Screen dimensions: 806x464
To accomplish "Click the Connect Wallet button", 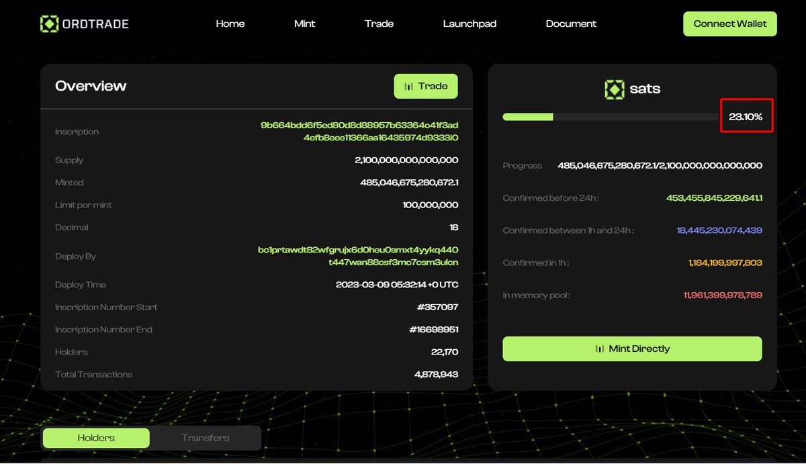I will click(730, 24).
